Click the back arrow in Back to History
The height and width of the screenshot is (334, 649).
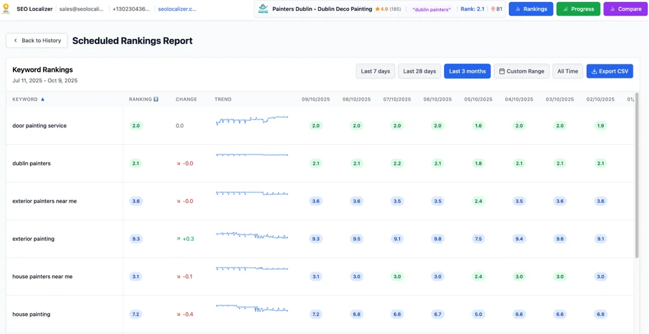[x=16, y=40]
